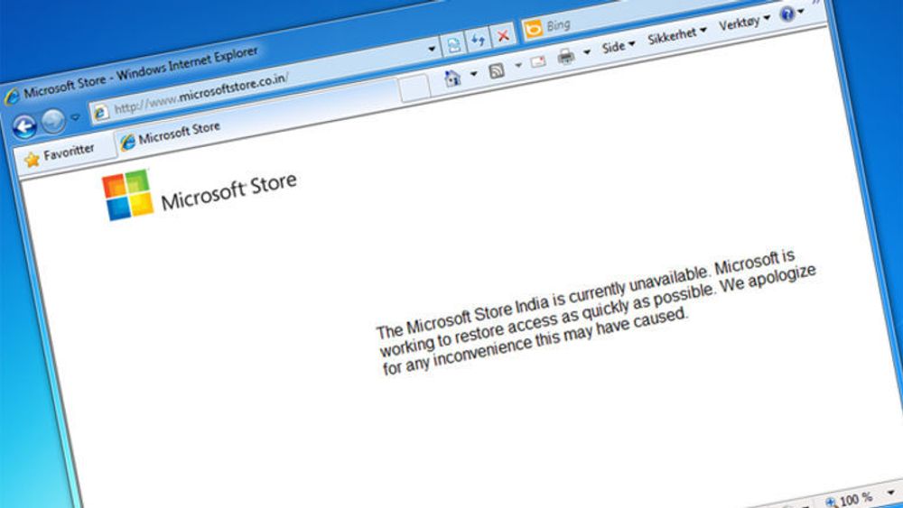
Task: Expand the Feeds dropdown arrow
Action: (518, 66)
